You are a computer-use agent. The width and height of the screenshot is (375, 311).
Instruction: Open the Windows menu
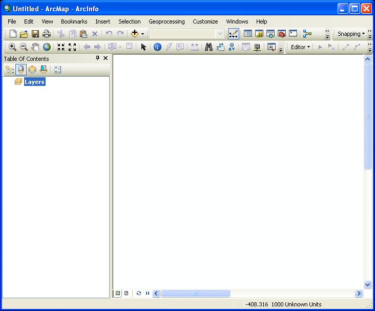(x=237, y=21)
